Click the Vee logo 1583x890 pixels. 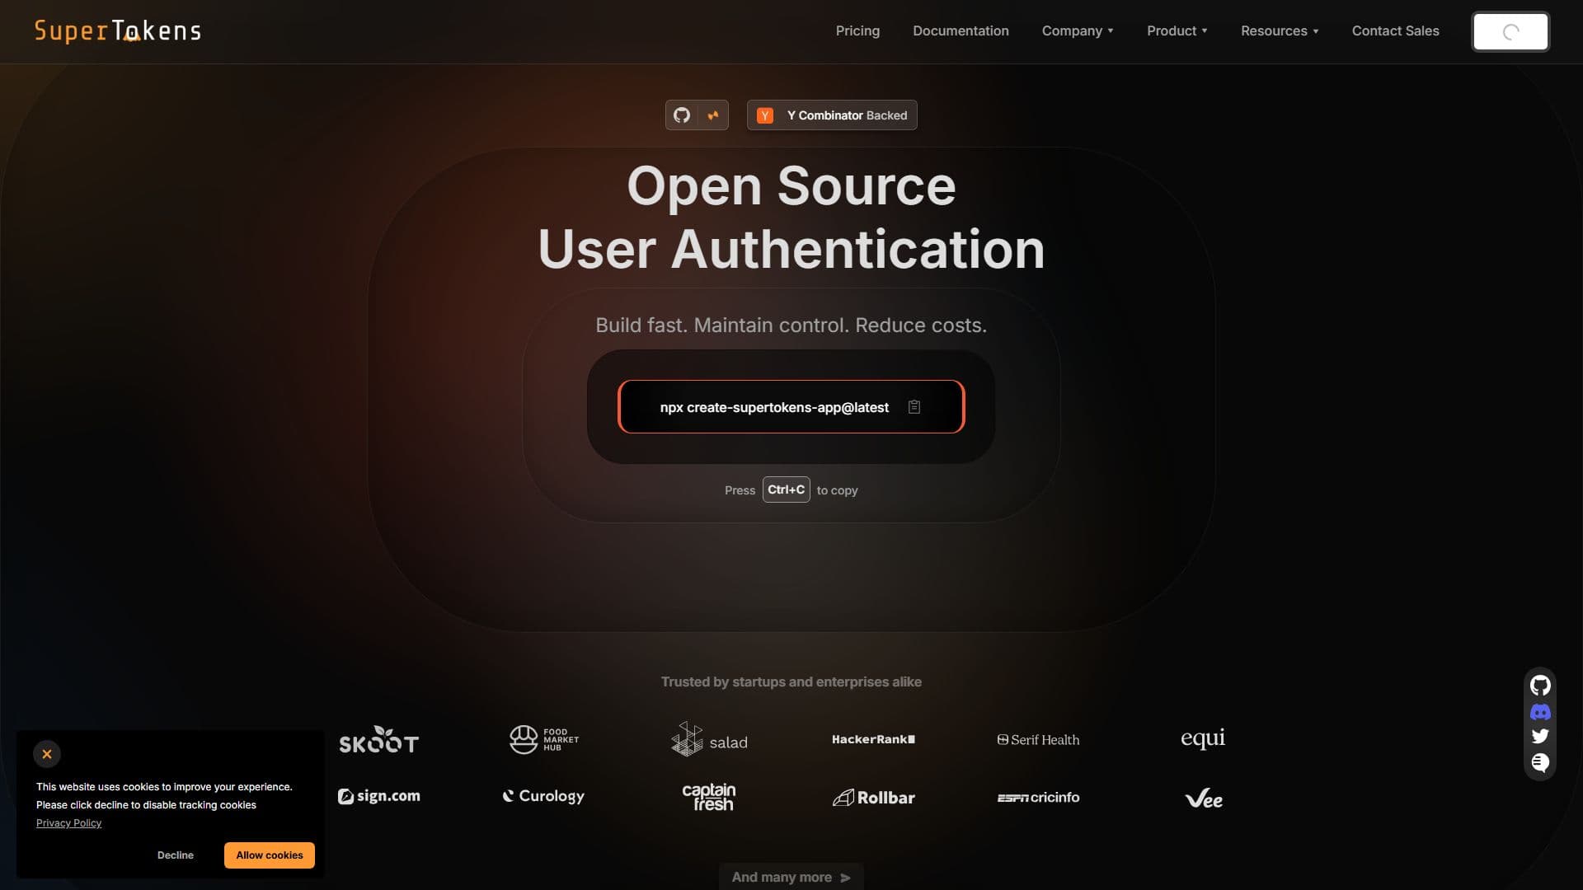[x=1204, y=799]
